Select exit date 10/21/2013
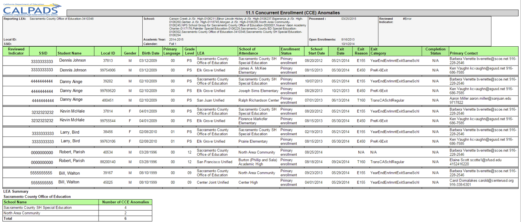 click(340, 91)
